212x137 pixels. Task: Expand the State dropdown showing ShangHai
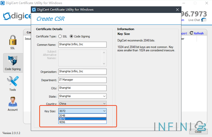[104, 96]
